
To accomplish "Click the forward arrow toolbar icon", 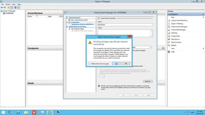I will click(x=5, y=7).
